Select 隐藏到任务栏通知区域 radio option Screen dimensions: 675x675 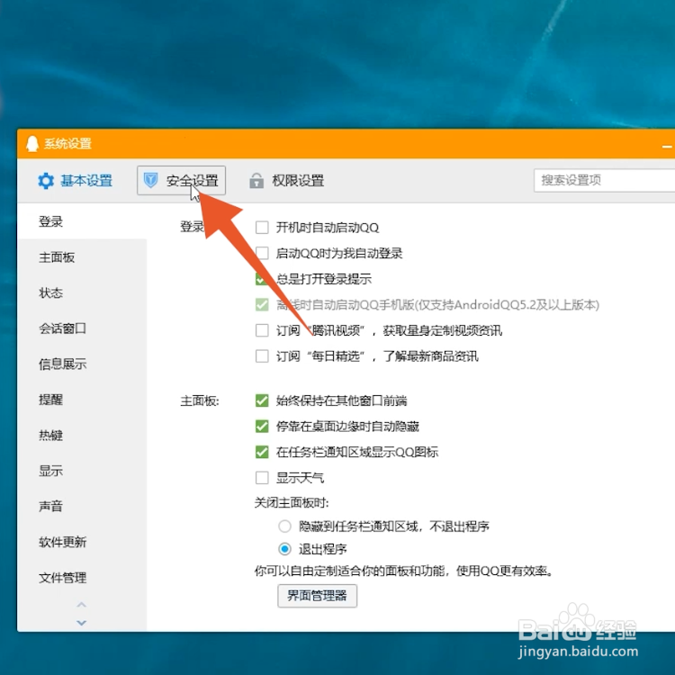[284, 526]
